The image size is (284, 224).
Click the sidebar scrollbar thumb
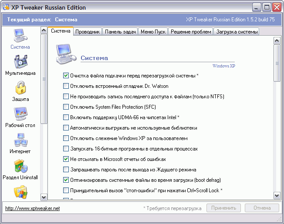point(44,79)
